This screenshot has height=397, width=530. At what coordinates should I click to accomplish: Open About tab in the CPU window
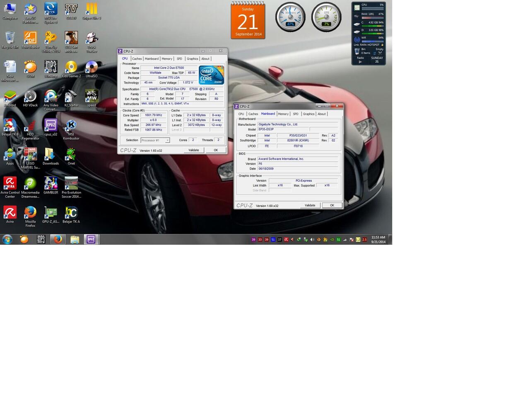click(x=205, y=59)
